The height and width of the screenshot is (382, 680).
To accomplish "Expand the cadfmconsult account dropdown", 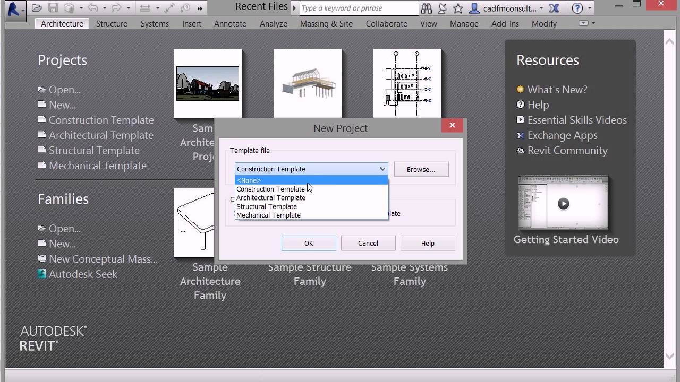I will click(x=541, y=8).
